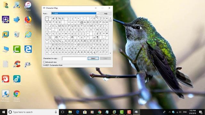Click the Help button in Character Map
The image size is (205, 115).
tap(106, 13)
